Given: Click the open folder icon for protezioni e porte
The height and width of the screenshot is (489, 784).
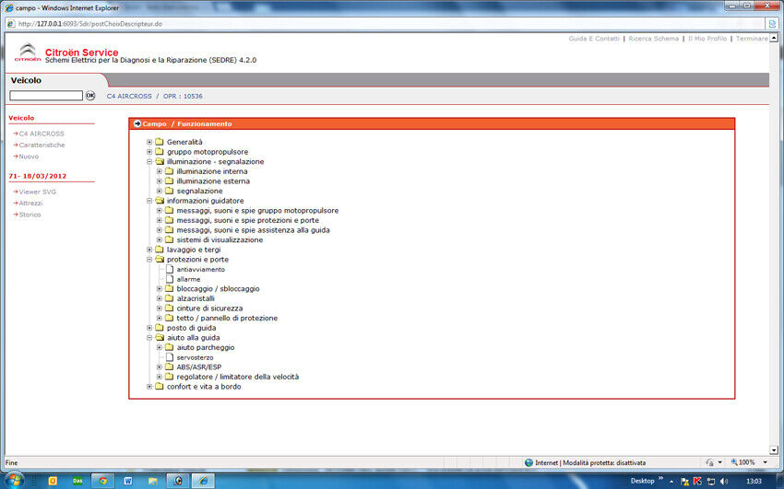Looking at the screenshot, I should click(x=159, y=260).
